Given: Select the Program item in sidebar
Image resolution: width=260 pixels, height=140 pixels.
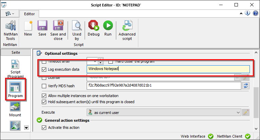Looking at the screenshot, I should 15,88.
